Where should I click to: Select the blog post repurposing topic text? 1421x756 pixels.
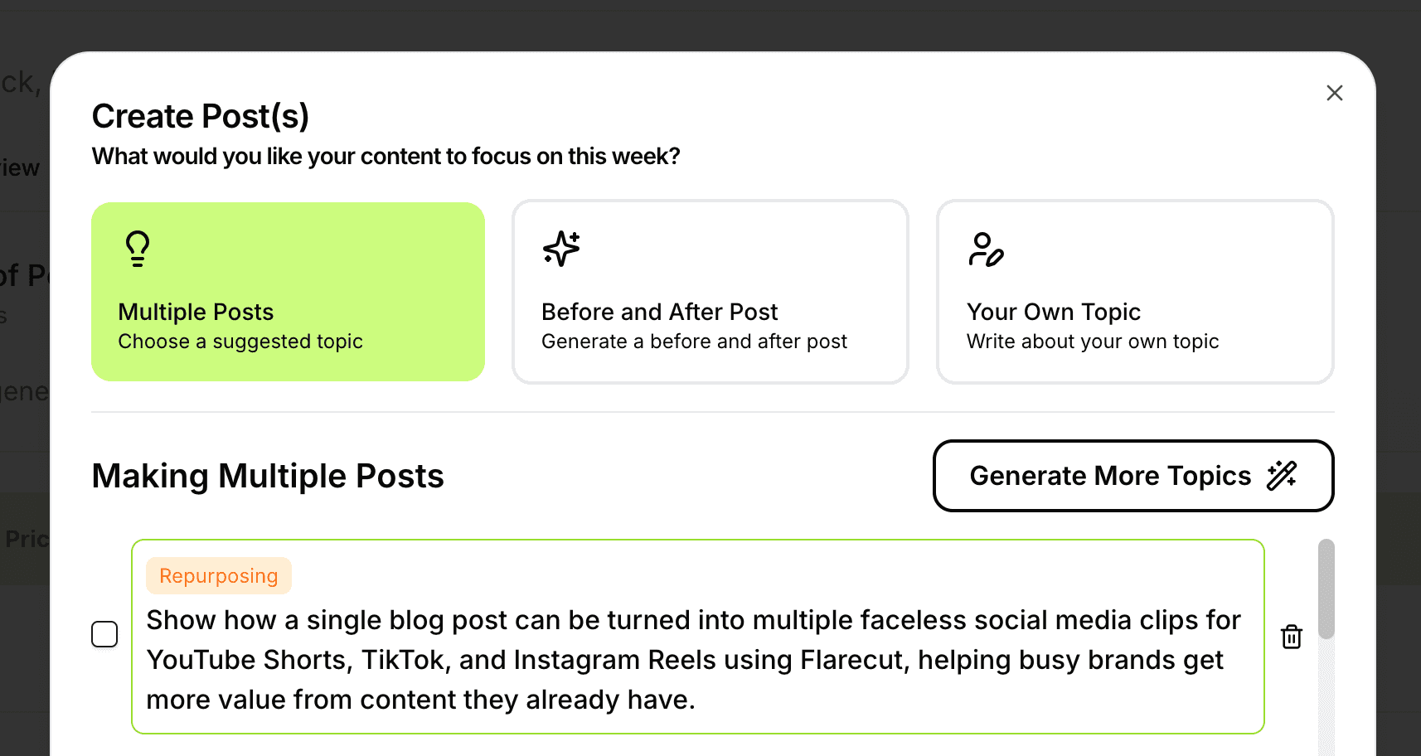click(x=693, y=660)
